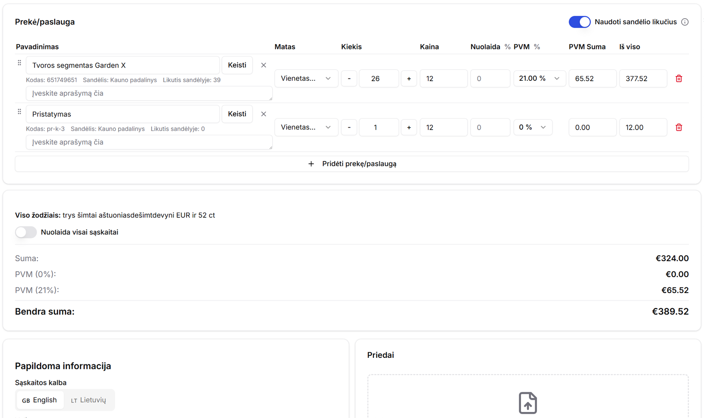This screenshot has width=704, height=418.
Task: Grab drag handle of Tvoros segmentas row
Action: click(x=19, y=63)
